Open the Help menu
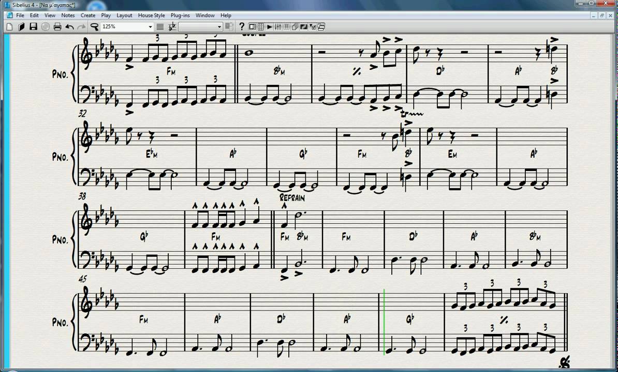Viewport: 618px width, 372px height. (x=226, y=16)
